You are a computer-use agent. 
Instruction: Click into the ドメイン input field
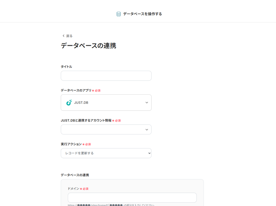pyautogui.click(x=132, y=198)
